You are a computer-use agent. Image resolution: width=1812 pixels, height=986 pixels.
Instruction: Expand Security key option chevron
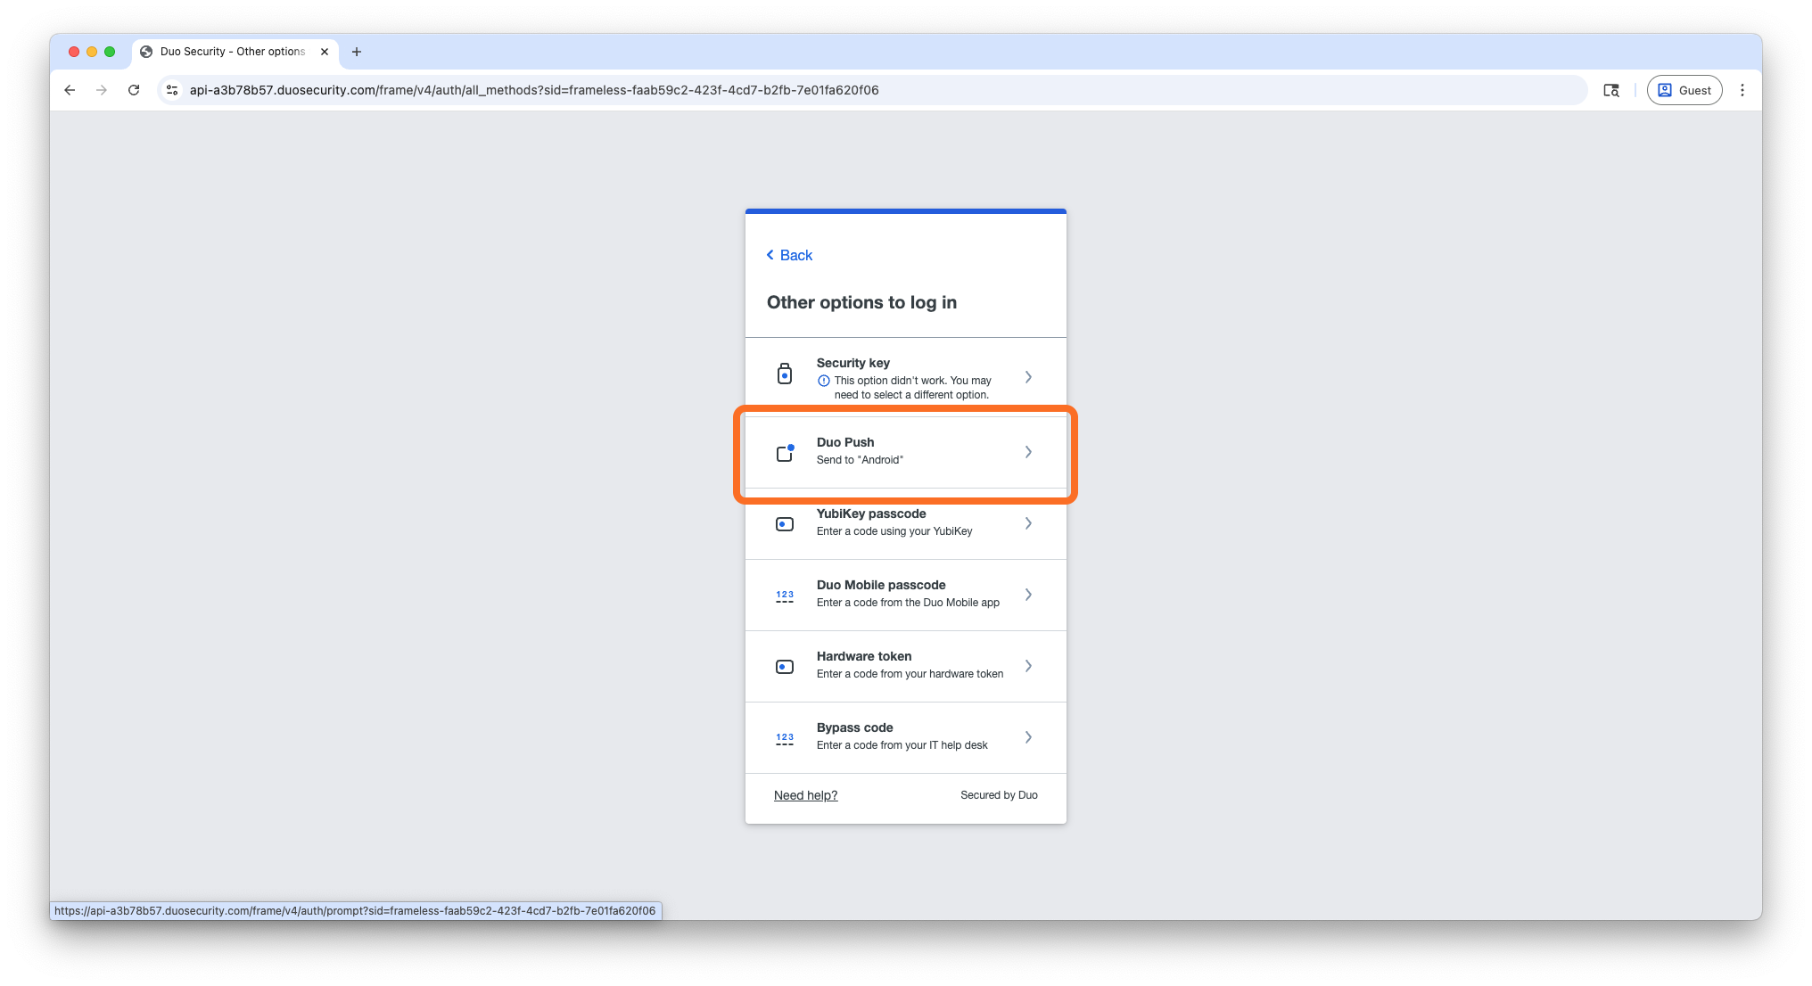(1028, 377)
